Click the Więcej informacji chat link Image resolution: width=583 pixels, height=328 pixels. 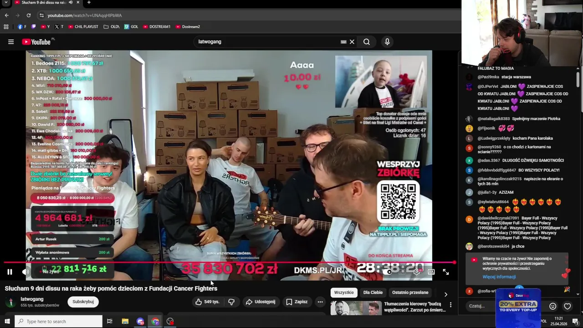pyautogui.click(x=499, y=277)
